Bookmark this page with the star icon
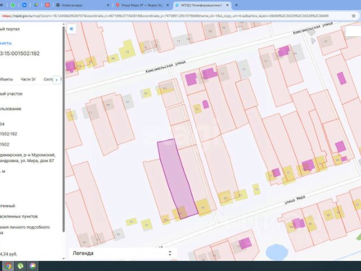 click(x=354, y=16)
